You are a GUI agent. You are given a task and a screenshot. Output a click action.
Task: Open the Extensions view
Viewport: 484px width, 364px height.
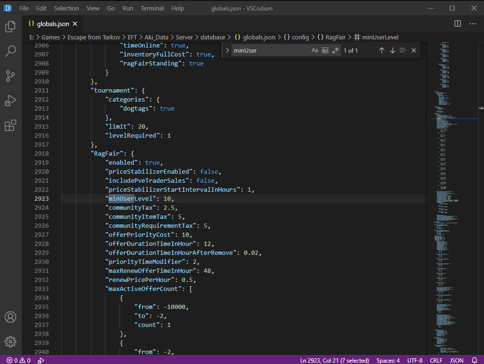coord(10,125)
